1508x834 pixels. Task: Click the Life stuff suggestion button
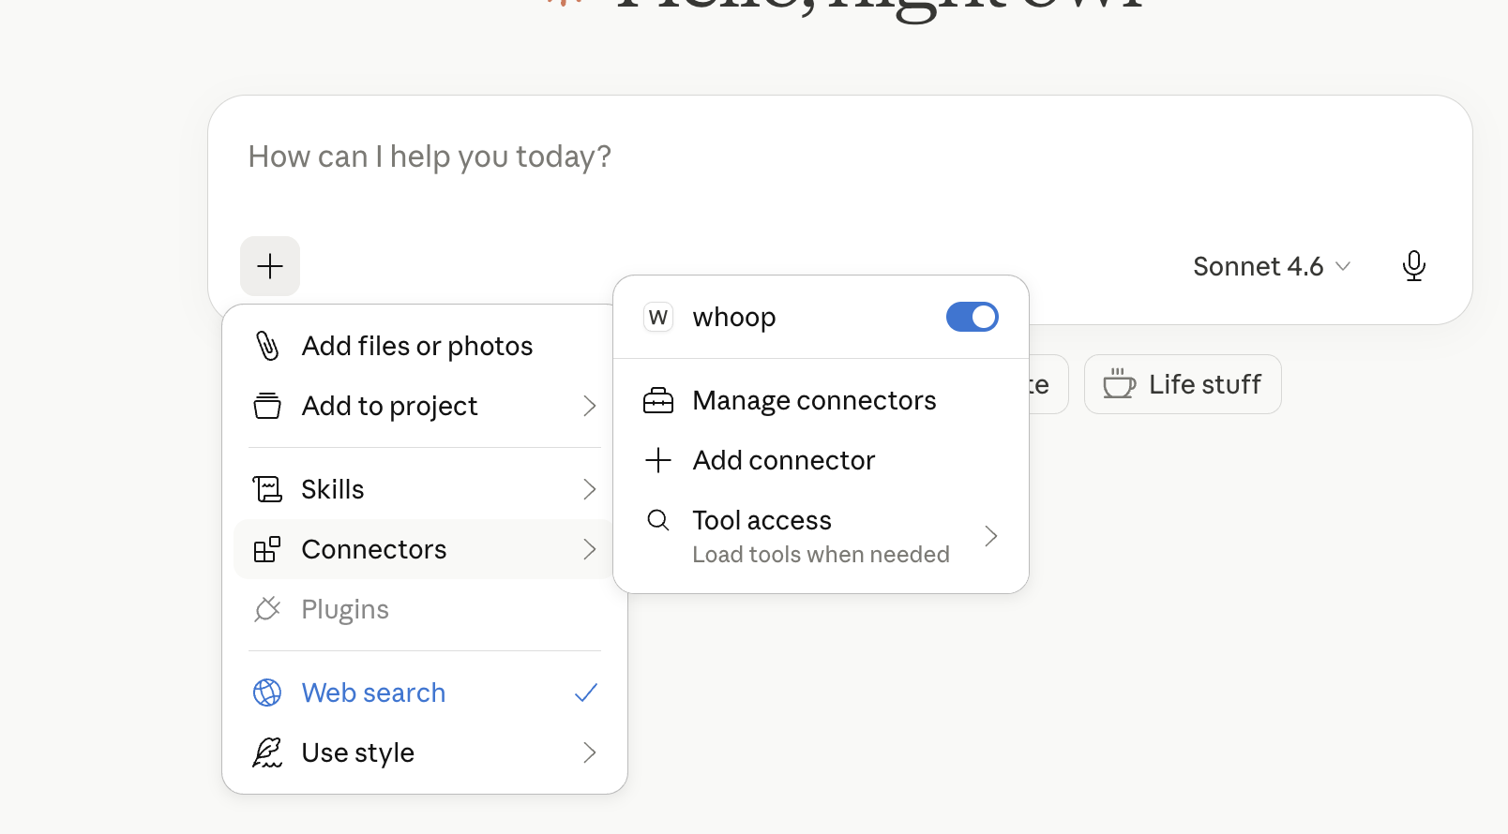(1183, 384)
